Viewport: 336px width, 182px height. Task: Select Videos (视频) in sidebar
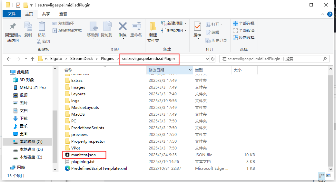click(20, 95)
